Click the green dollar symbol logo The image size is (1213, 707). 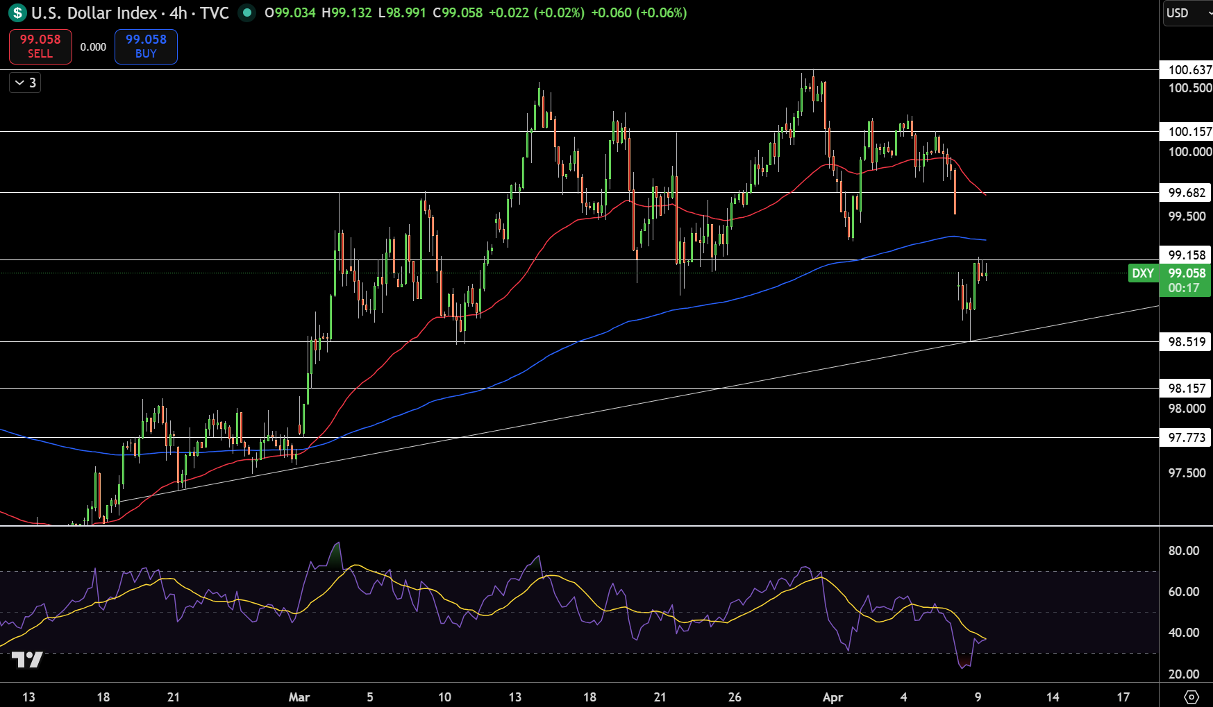[17, 12]
